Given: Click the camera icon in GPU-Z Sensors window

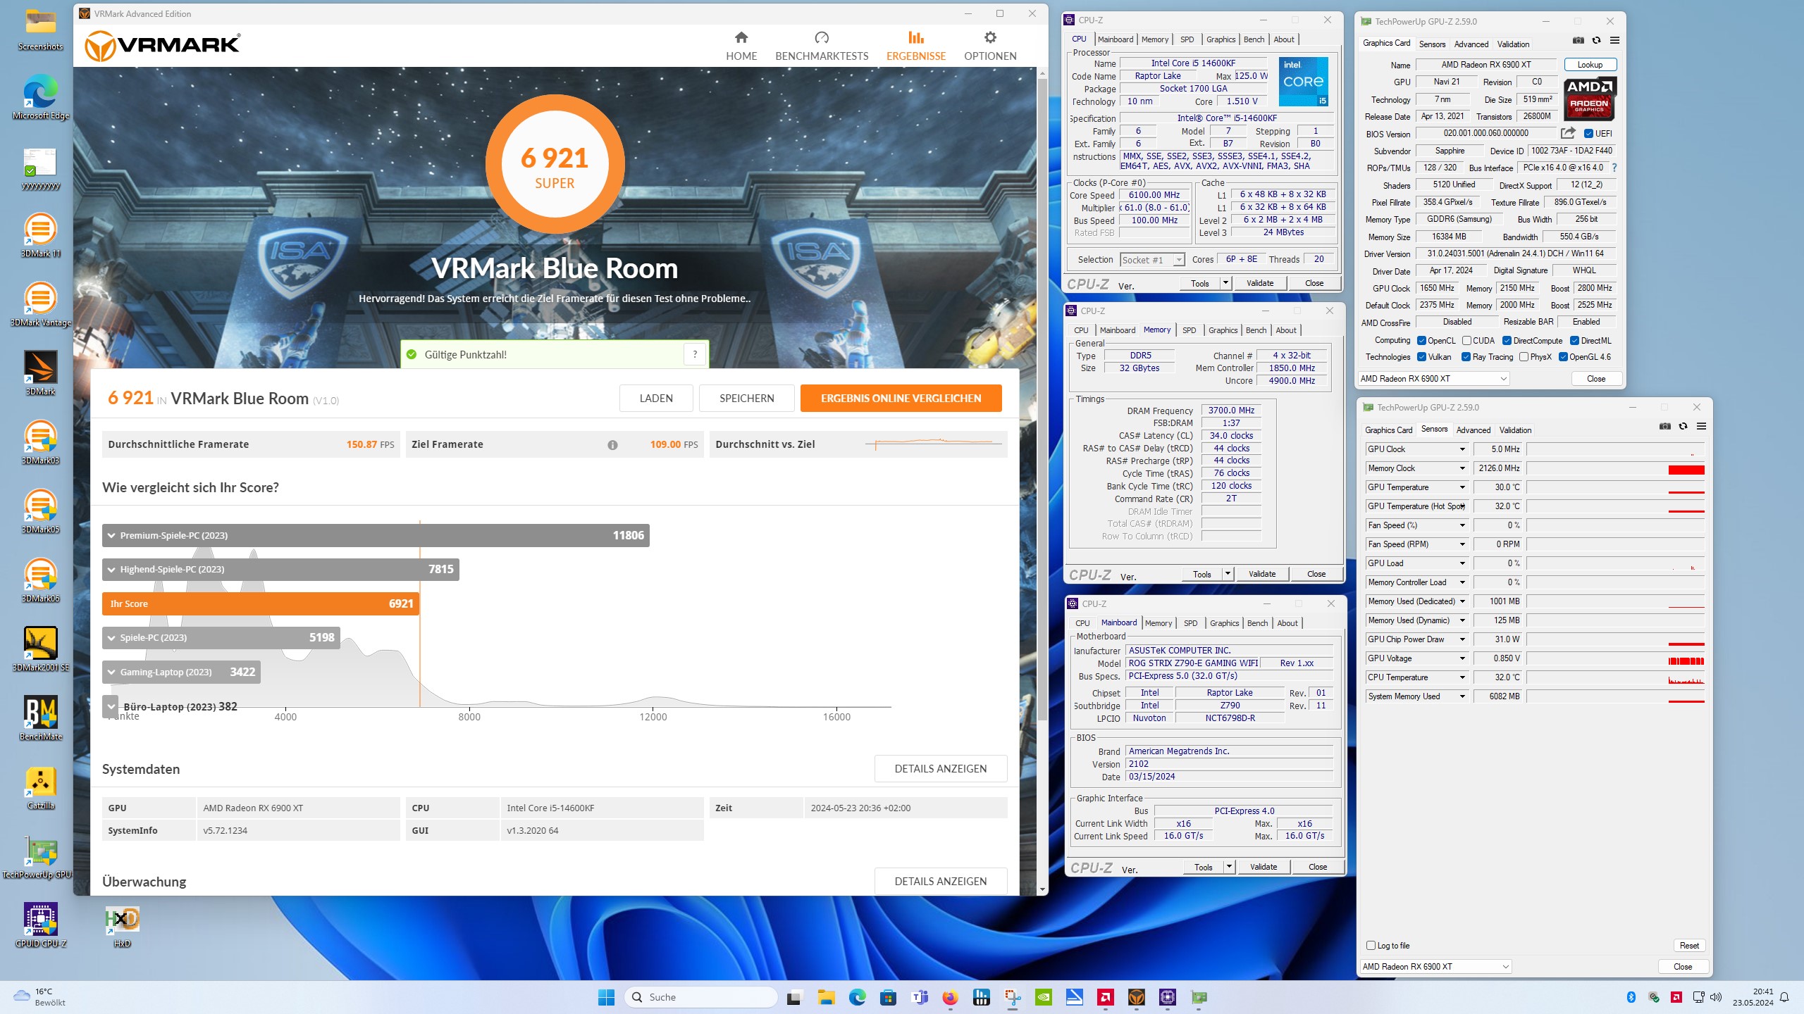Looking at the screenshot, I should tap(1665, 426).
